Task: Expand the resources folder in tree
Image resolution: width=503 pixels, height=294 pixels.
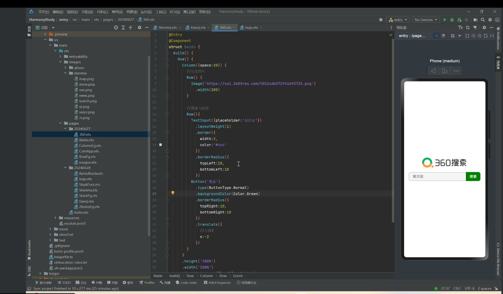Action: coord(55,218)
